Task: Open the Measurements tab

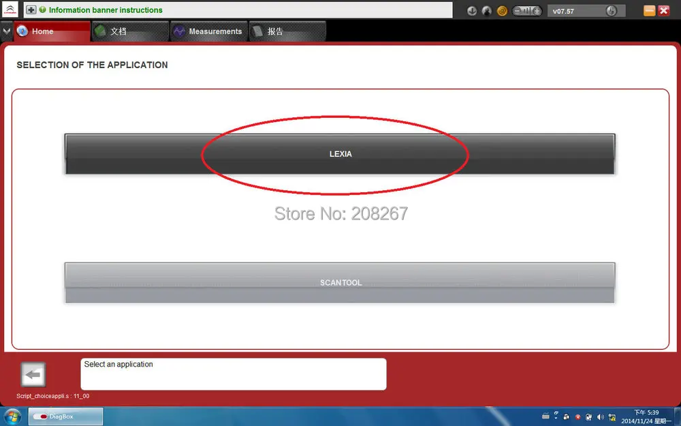Action: [209, 31]
